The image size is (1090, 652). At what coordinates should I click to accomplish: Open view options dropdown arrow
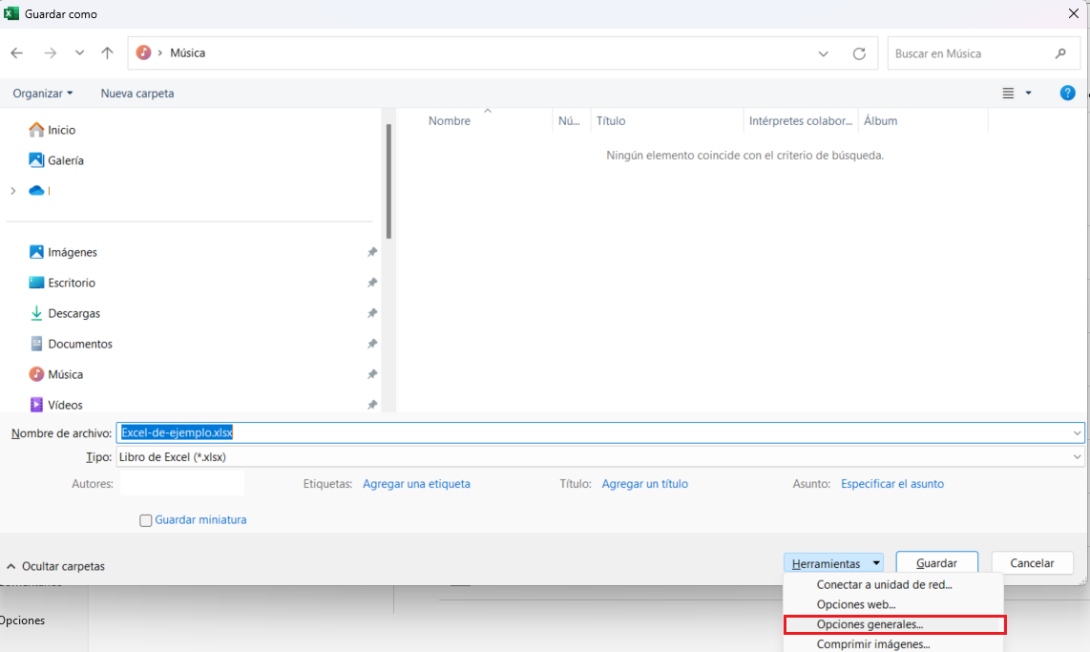[1028, 94]
